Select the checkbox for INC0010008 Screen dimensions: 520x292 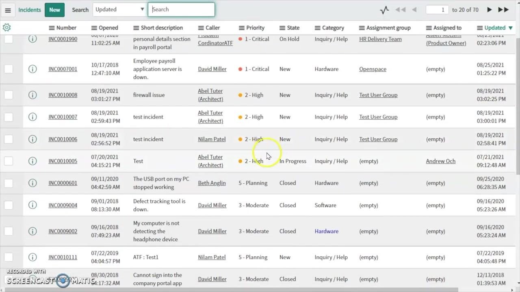(9, 95)
